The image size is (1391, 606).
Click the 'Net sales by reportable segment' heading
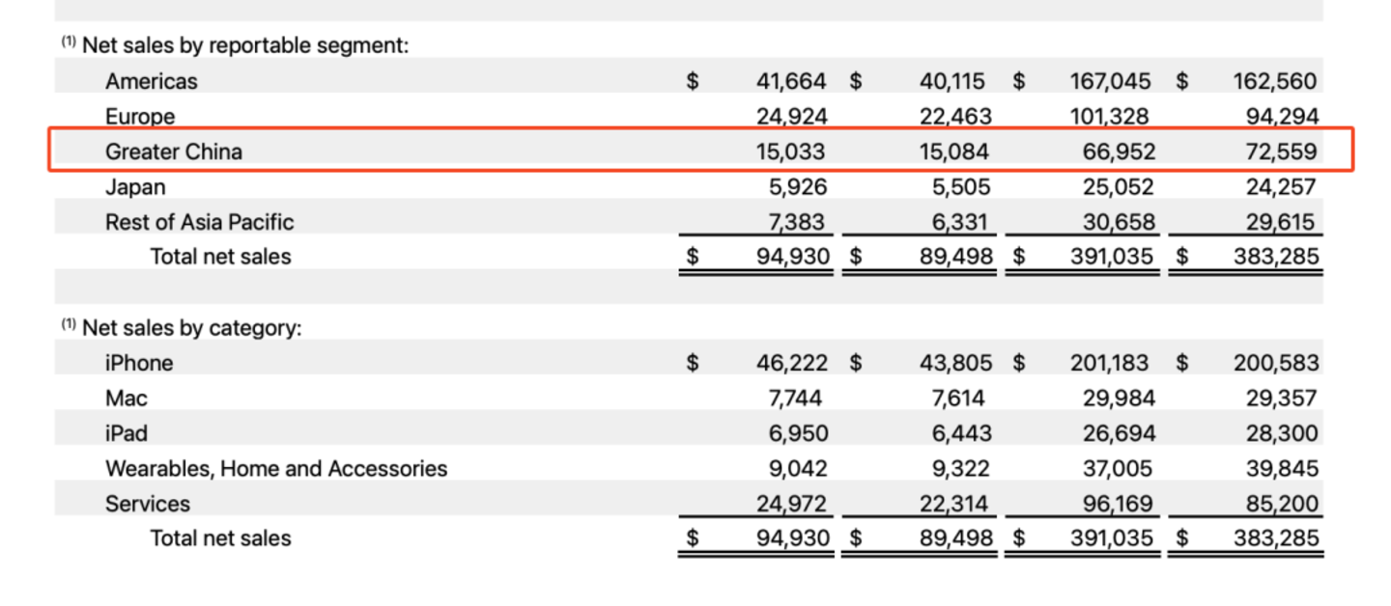[x=244, y=45]
